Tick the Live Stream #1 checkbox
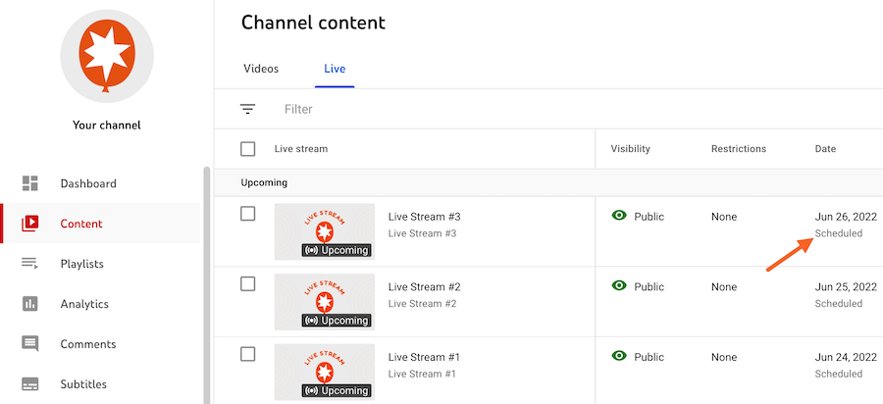Image resolution: width=883 pixels, height=404 pixels. (x=248, y=353)
